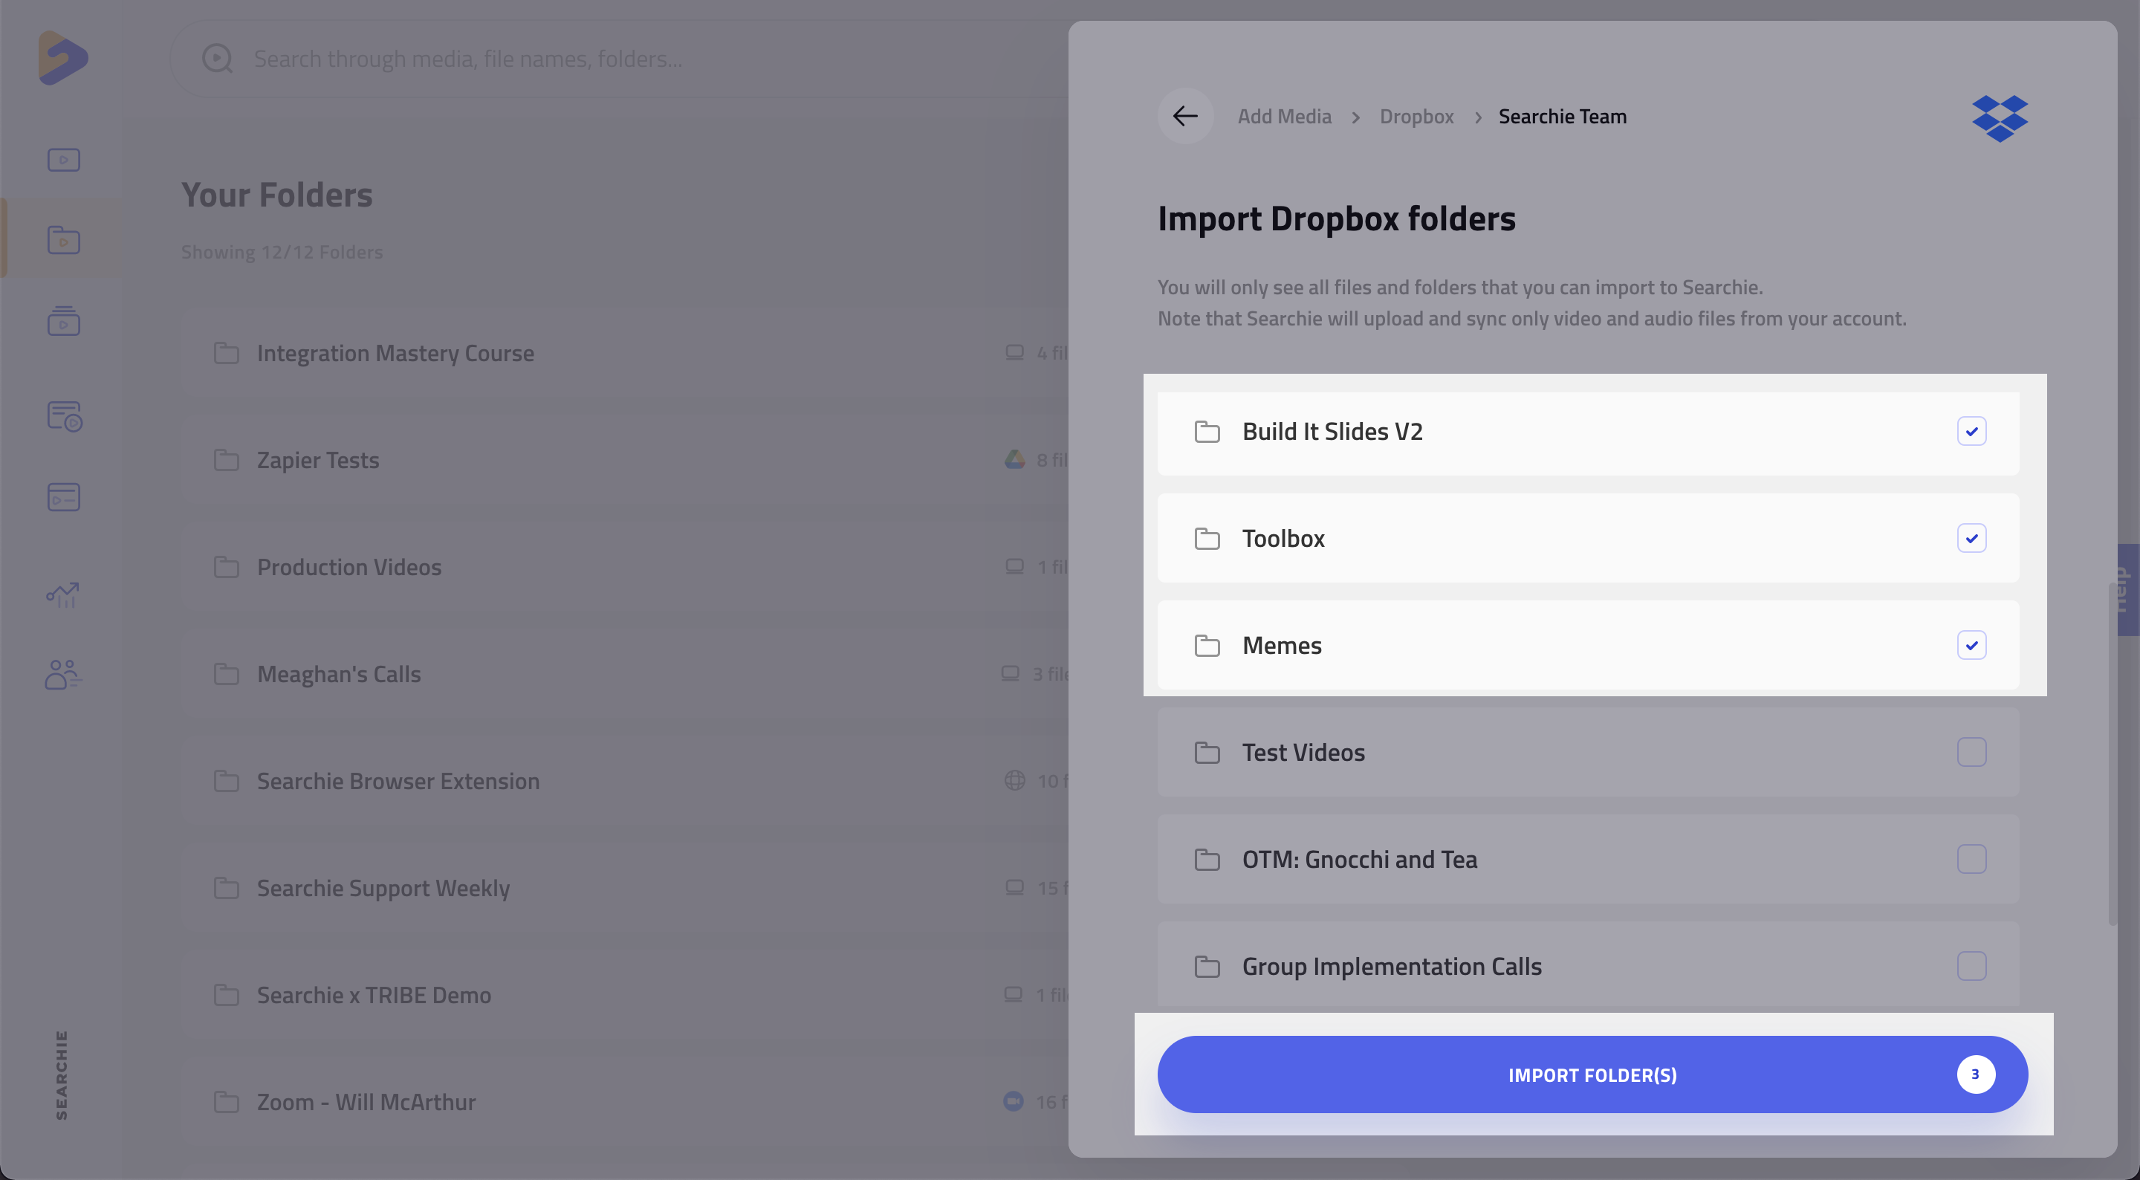The height and width of the screenshot is (1180, 2140).
Task: Open Zapier Tests folder
Action: click(625, 459)
